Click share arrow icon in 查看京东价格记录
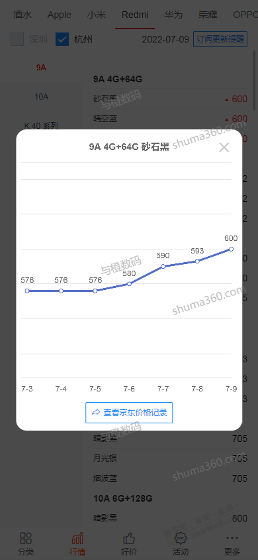258x560 pixels. (x=95, y=413)
